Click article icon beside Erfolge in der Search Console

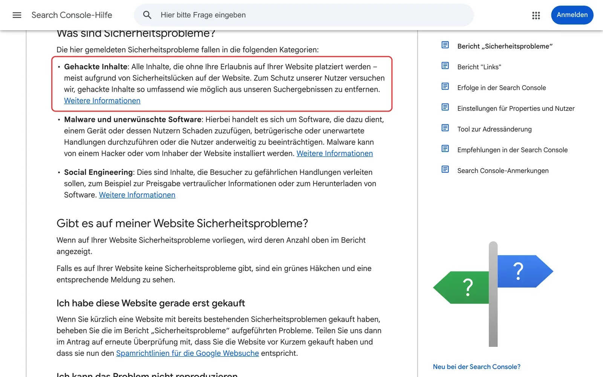point(445,87)
